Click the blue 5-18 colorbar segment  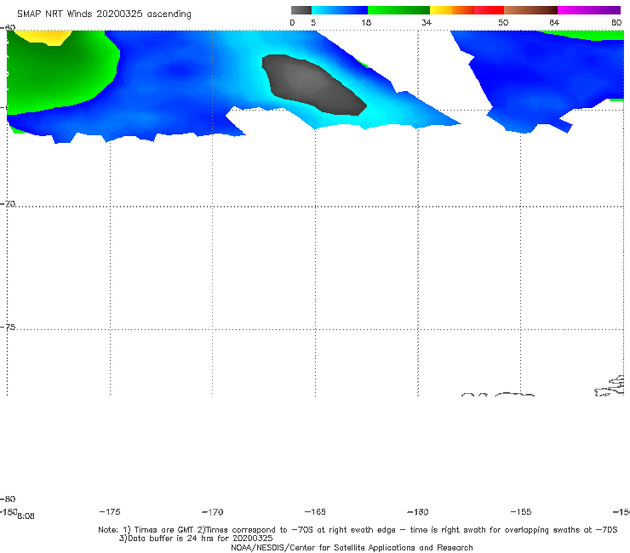point(340,10)
